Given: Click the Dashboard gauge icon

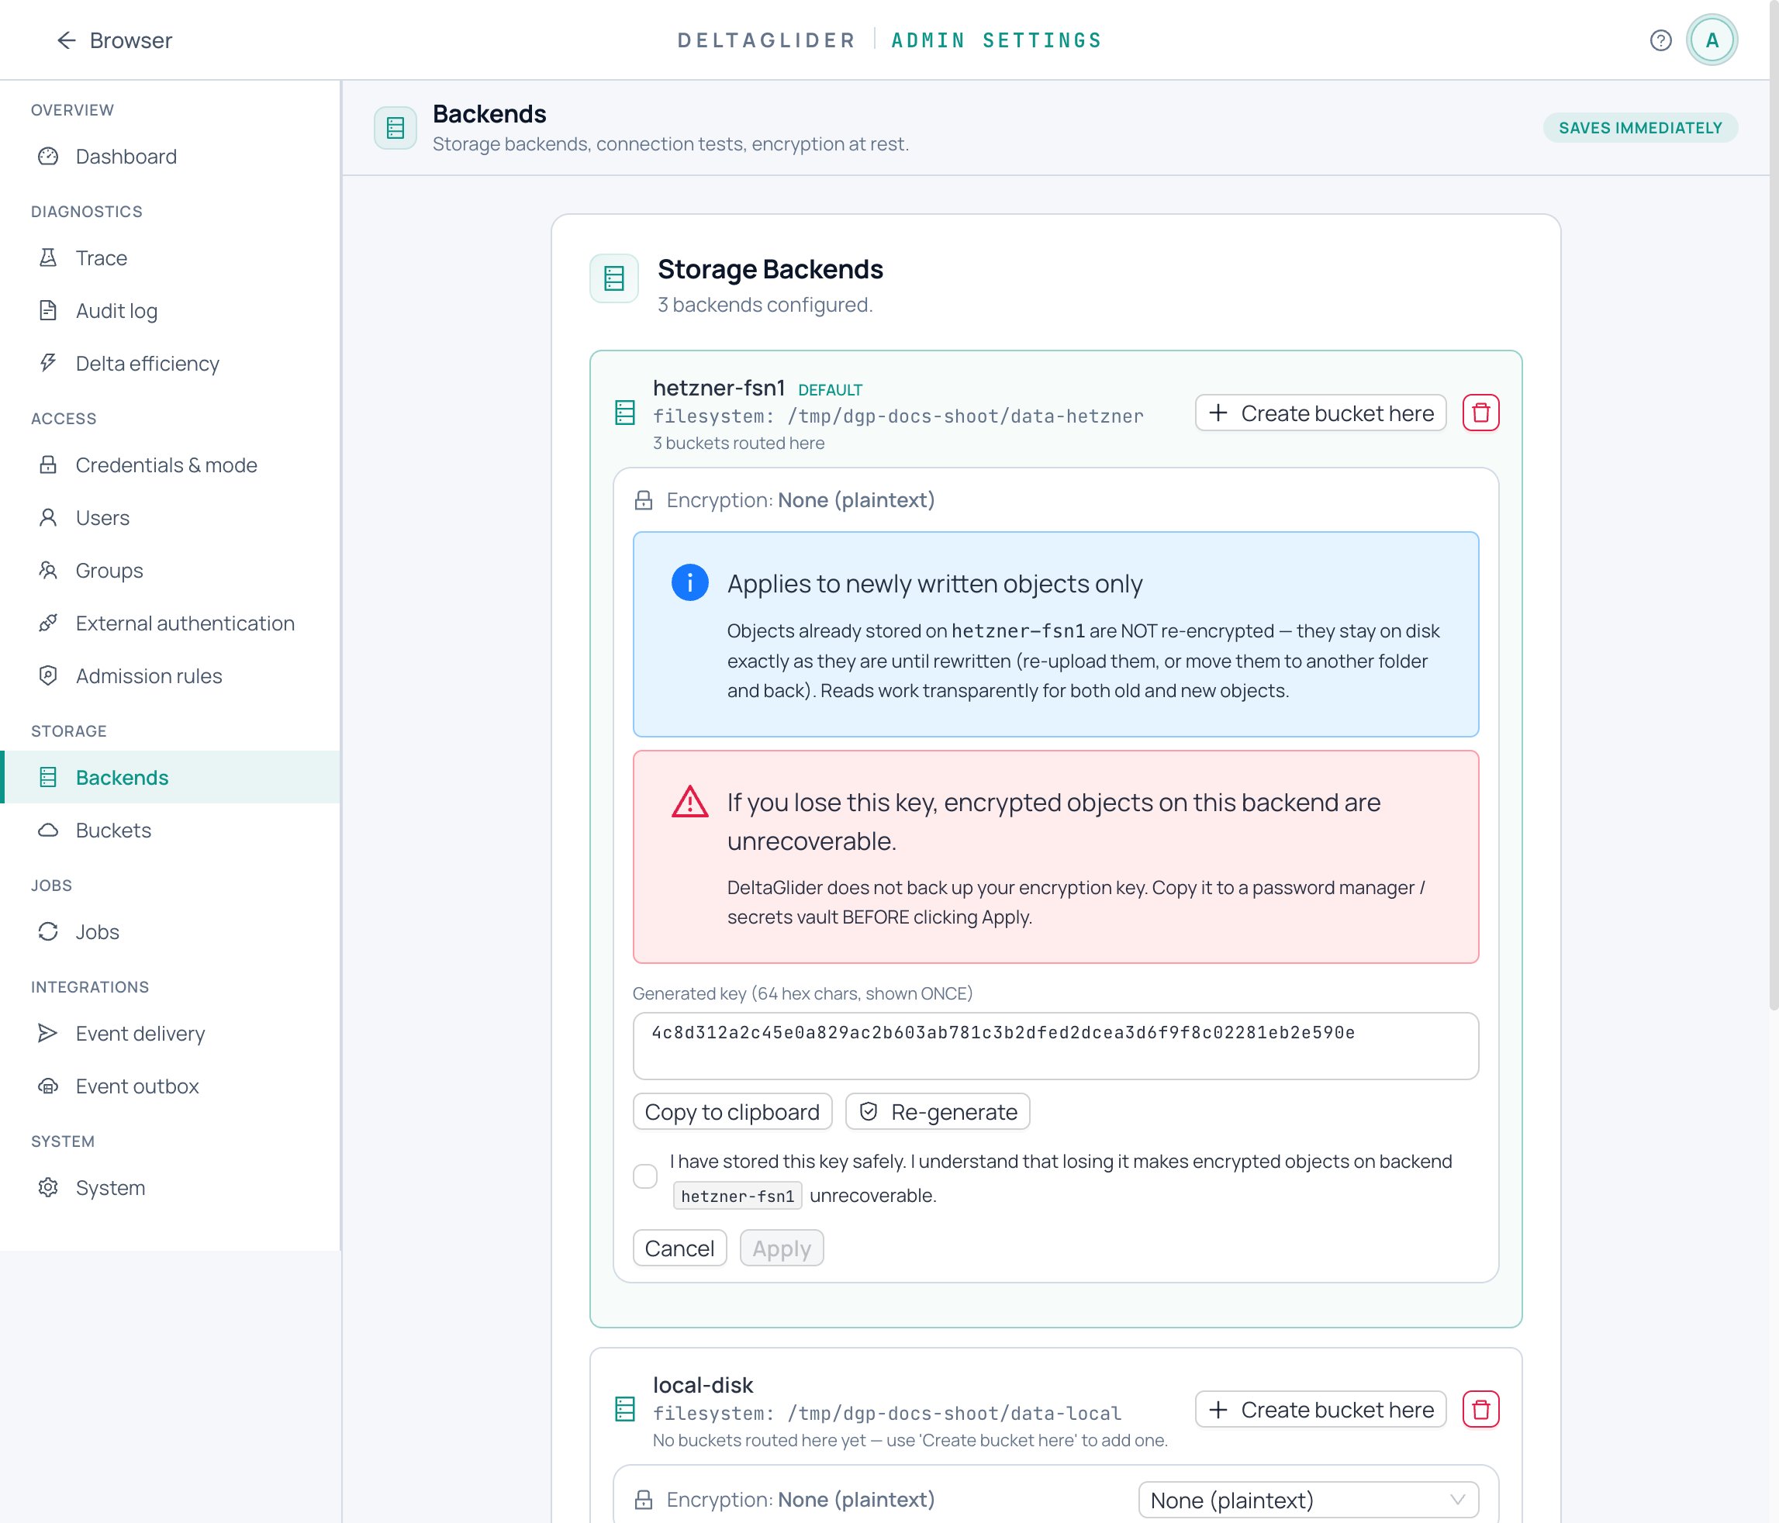Looking at the screenshot, I should click(48, 156).
